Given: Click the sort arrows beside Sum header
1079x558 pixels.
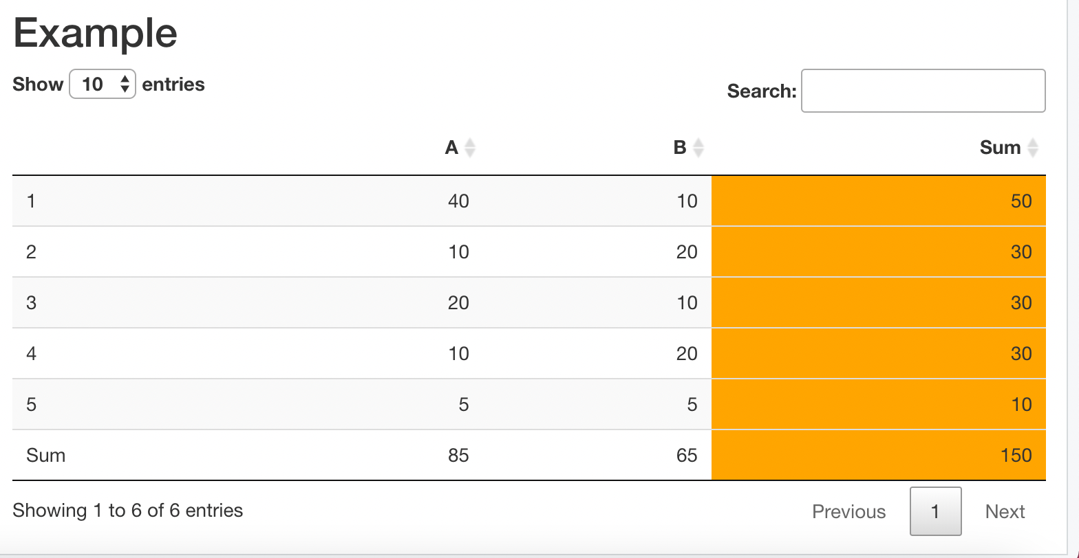Looking at the screenshot, I should tap(1032, 148).
